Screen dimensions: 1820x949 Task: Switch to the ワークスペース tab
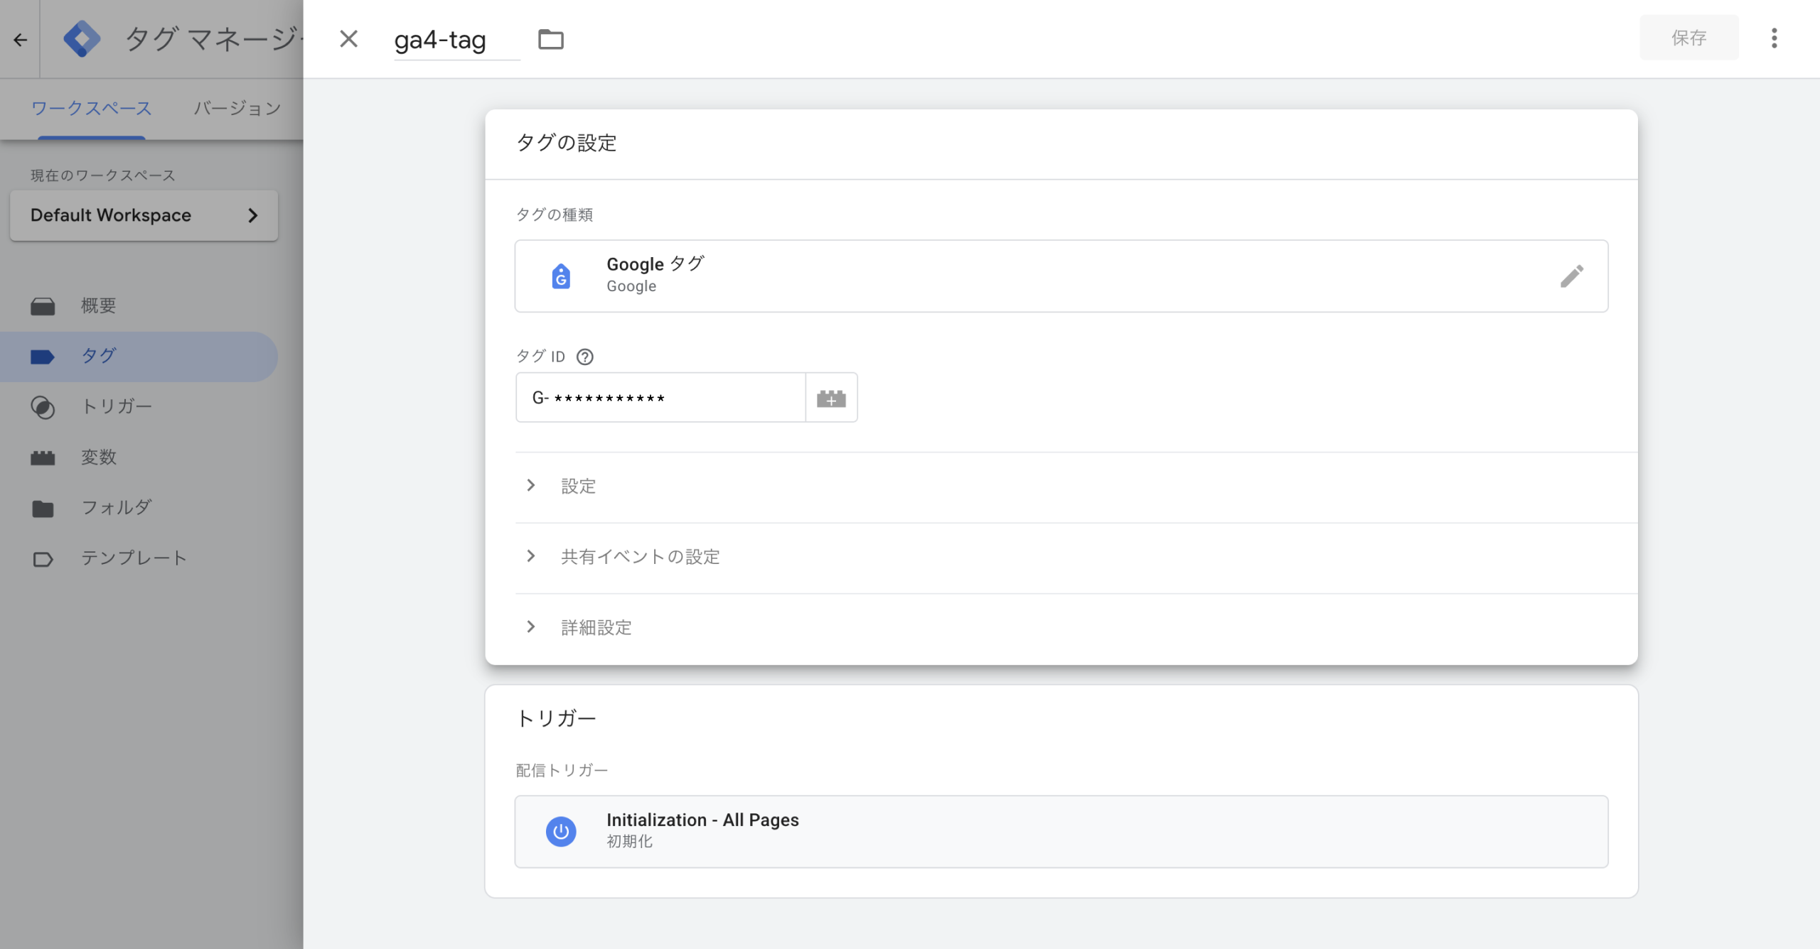pyautogui.click(x=92, y=109)
